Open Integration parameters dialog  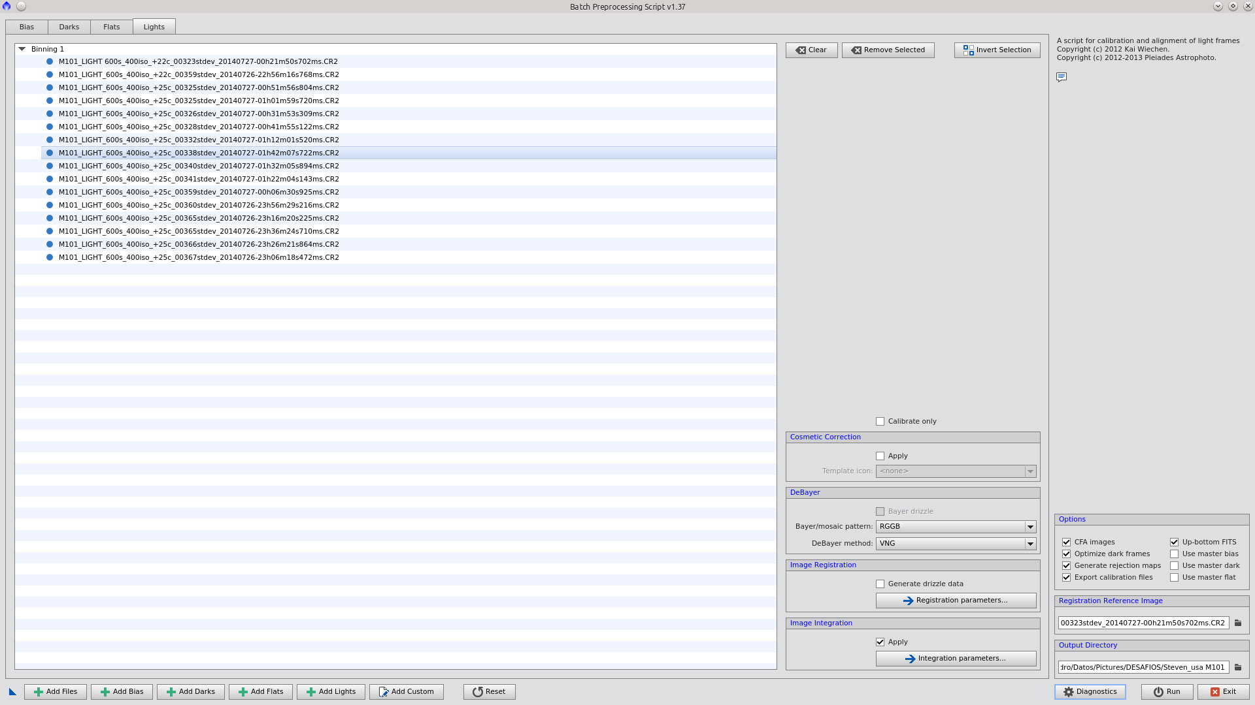click(956, 659)
